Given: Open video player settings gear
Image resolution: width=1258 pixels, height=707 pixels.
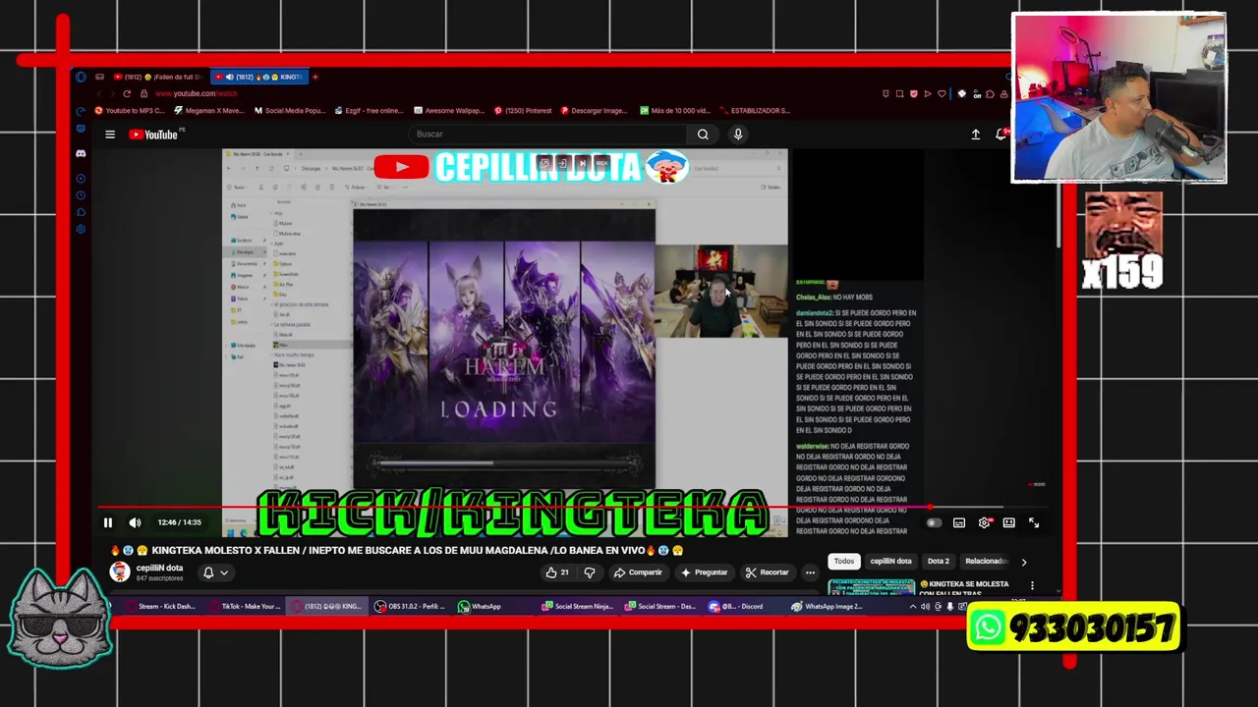Looking at the screenshot, I should tap(984, 523).
